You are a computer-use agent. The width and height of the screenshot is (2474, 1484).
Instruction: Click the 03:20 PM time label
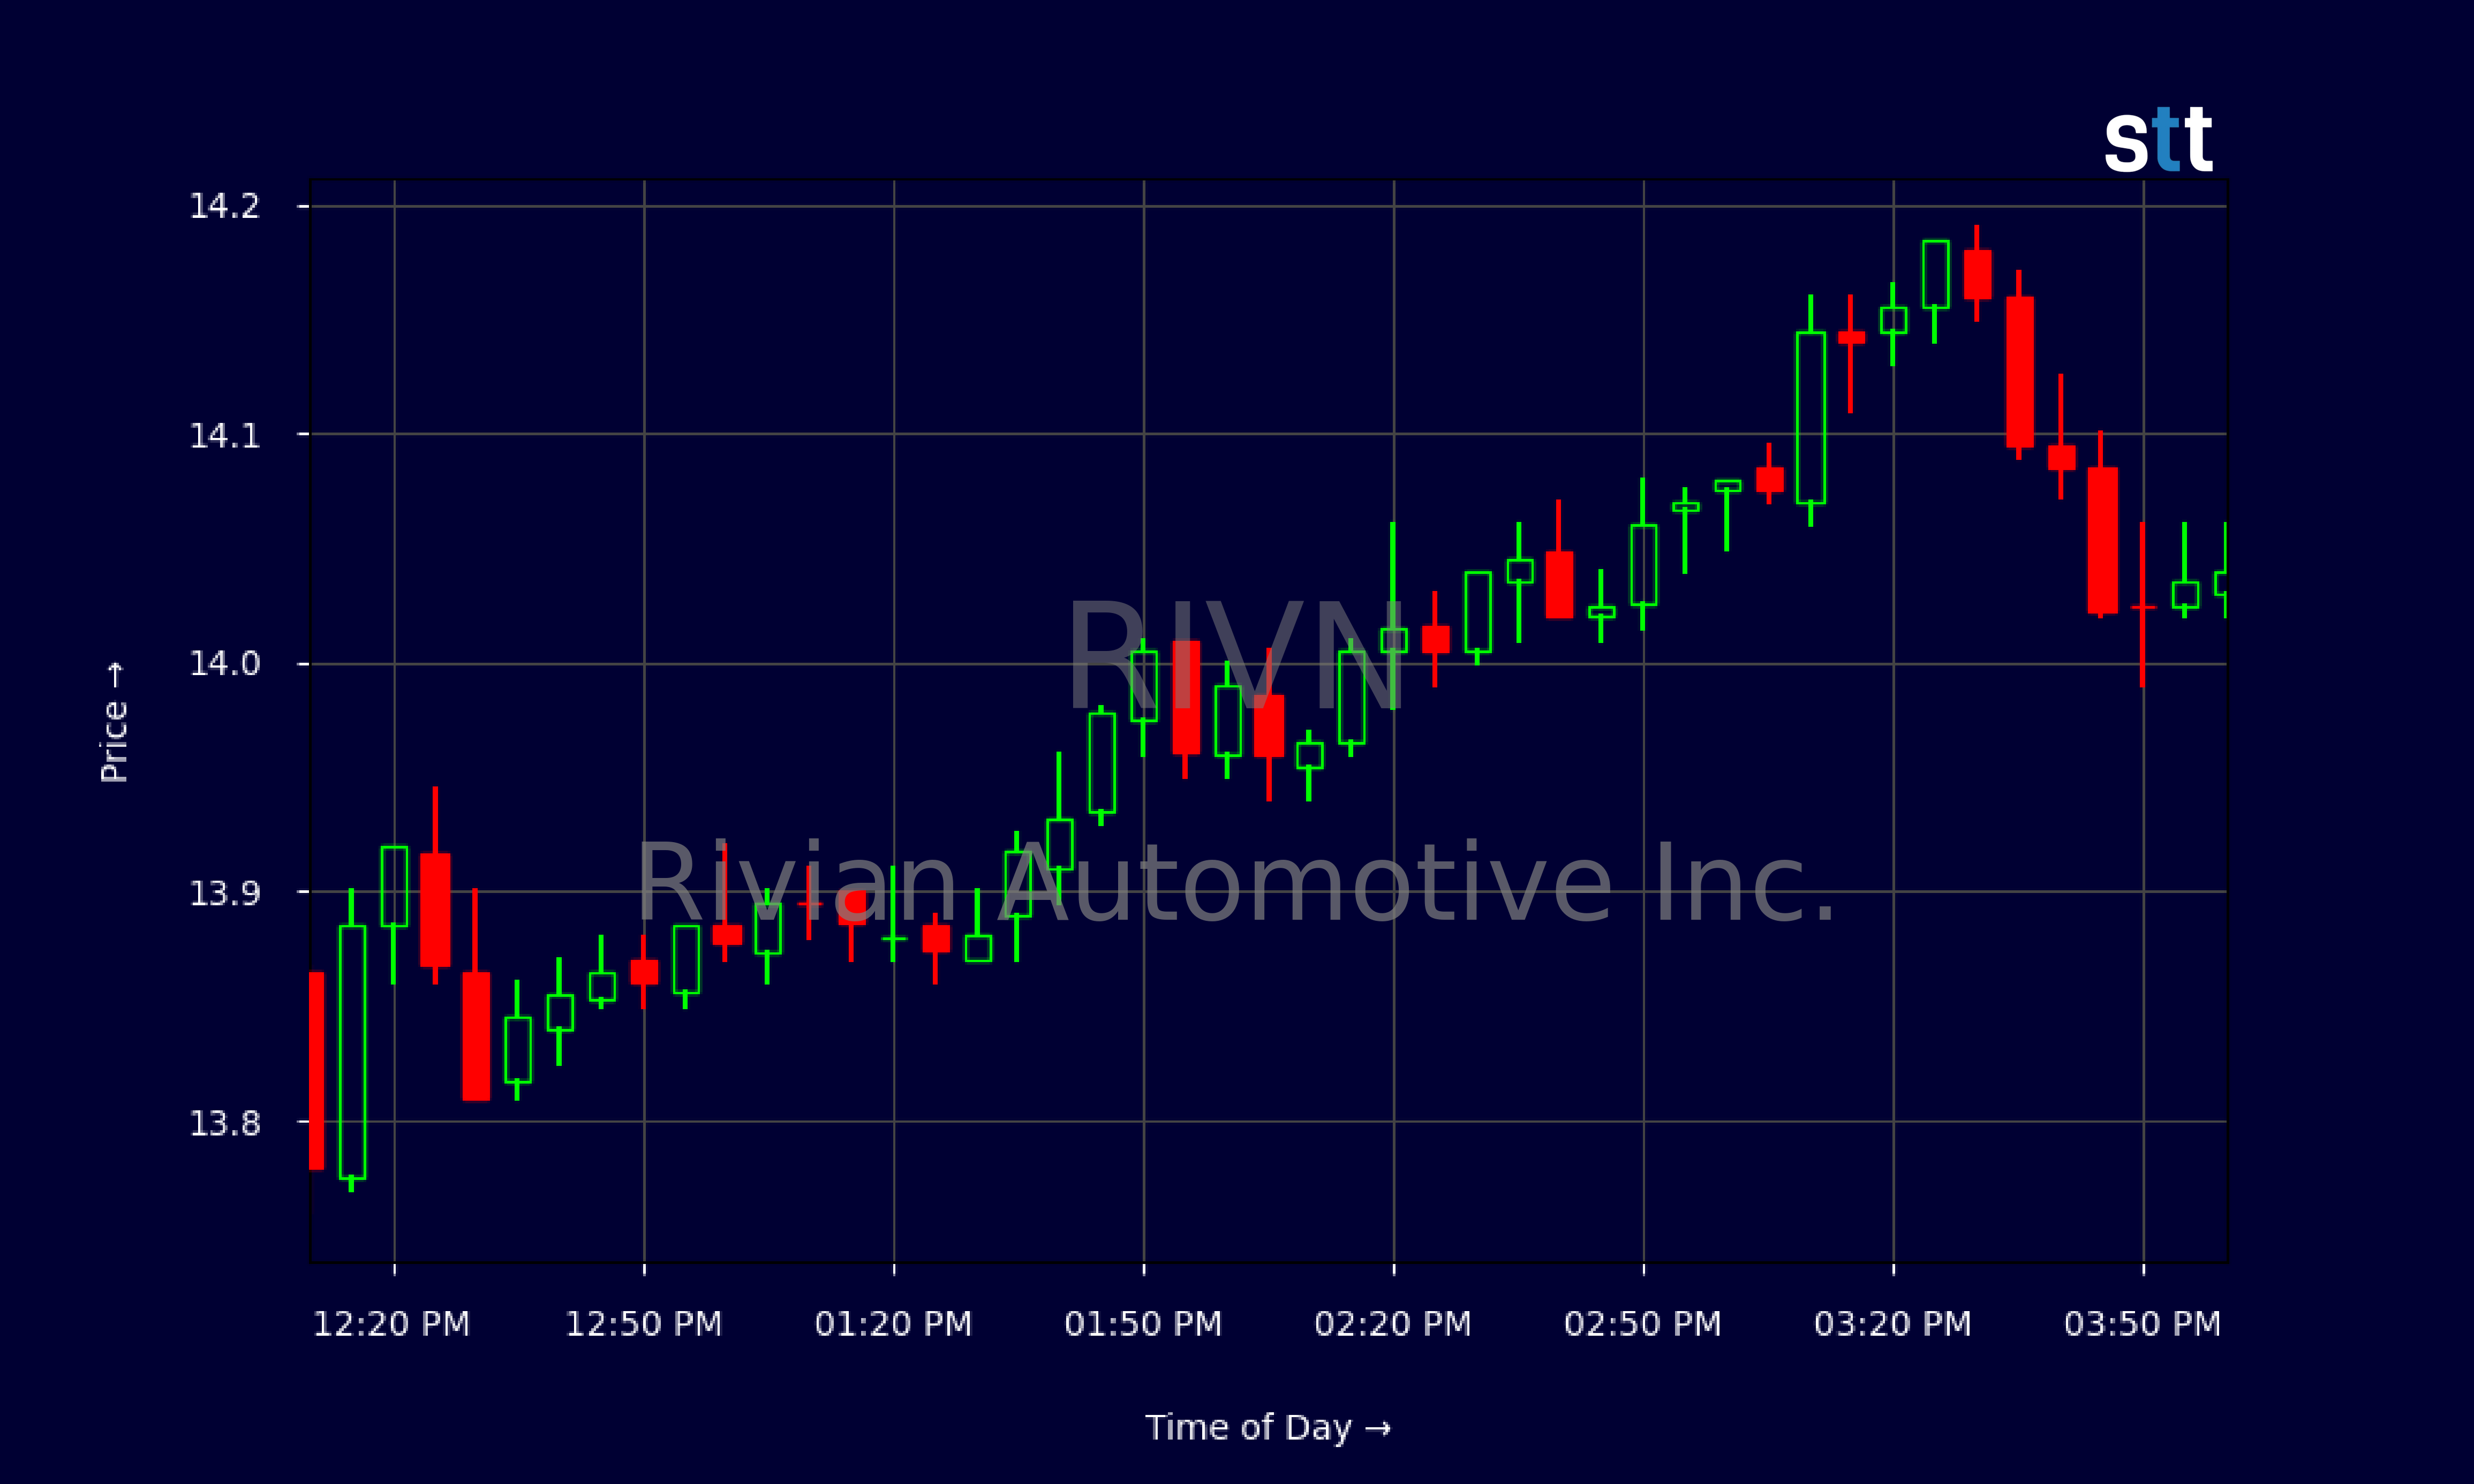coord(1893,1324)
